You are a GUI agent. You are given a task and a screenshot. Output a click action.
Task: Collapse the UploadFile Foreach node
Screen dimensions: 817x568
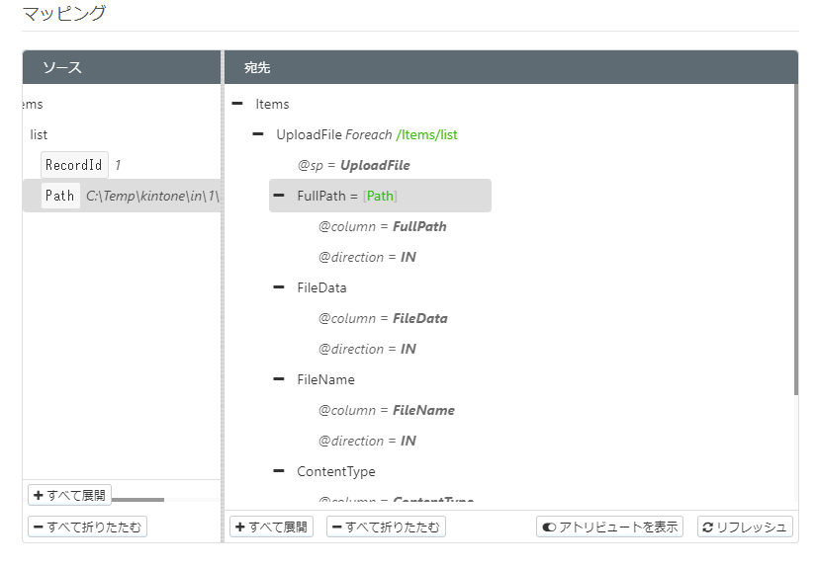pos(258,134)
